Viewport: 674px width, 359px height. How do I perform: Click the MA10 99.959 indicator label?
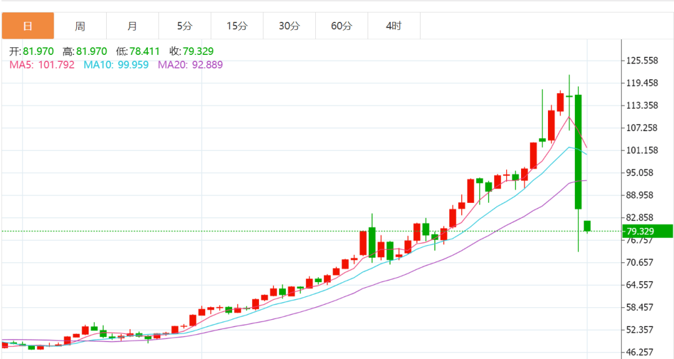coord(116,64)
